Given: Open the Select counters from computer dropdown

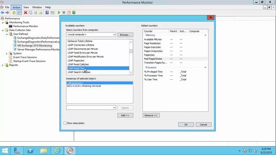Looking at the screenshot, I should [114, 34].
